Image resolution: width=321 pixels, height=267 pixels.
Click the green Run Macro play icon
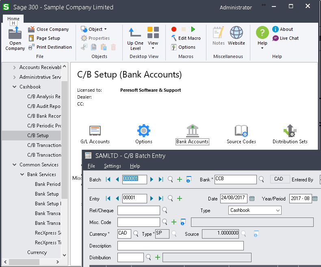193,29
